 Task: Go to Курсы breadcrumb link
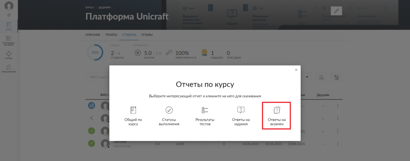pyautogui.click(x=89, y=7)
